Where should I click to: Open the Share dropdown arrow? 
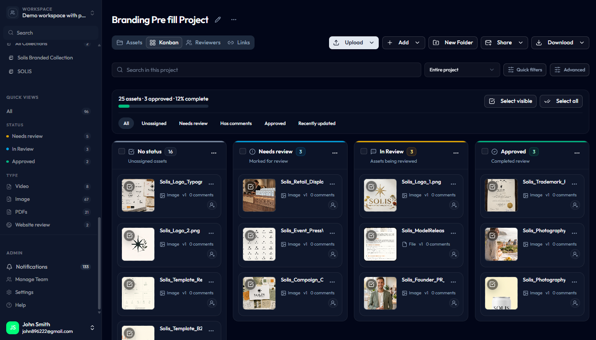coord(521,43)
